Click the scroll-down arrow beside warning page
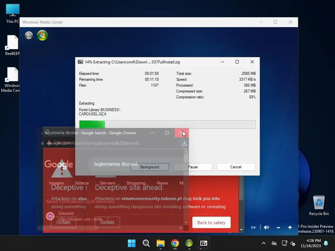Image resolution: width=335 pixels, height=251 pixels. 241,230
